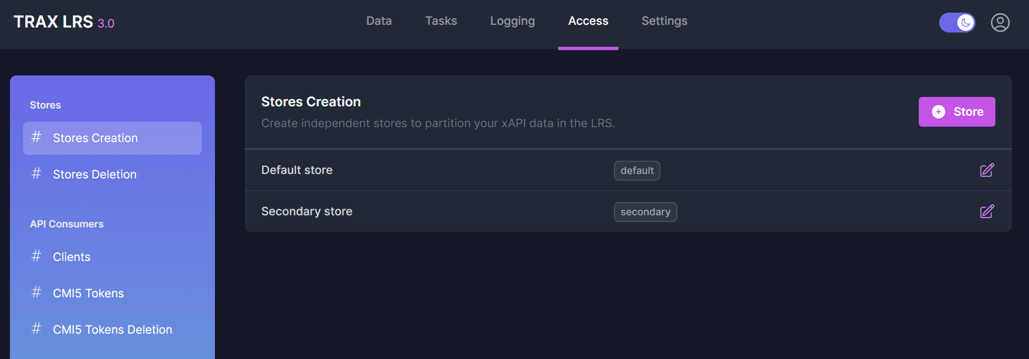Image resolution: width=1029 pixels, height=359 pixels.
Task: Open Stores Deletion in the sidebar
Action: [x=95, y=175]
